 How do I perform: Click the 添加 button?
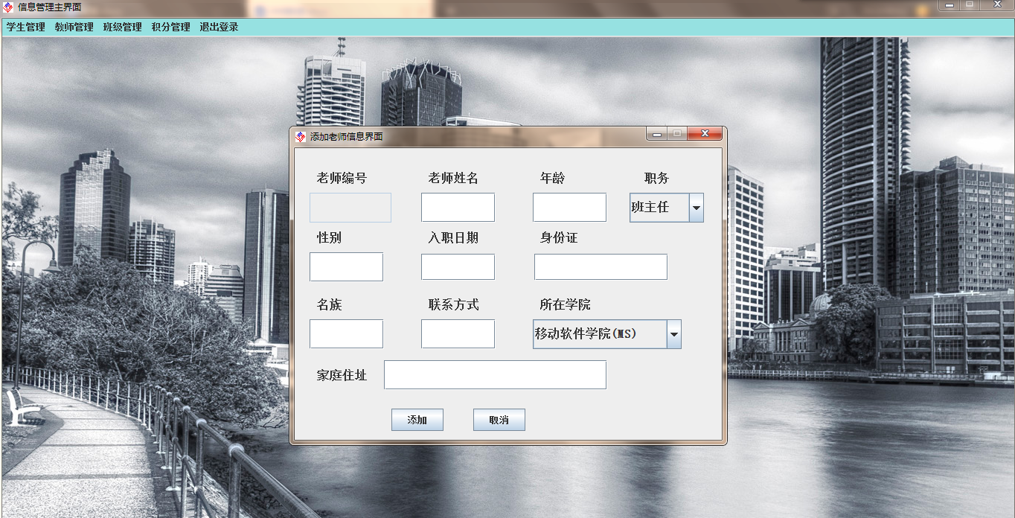tap(417, 420)
